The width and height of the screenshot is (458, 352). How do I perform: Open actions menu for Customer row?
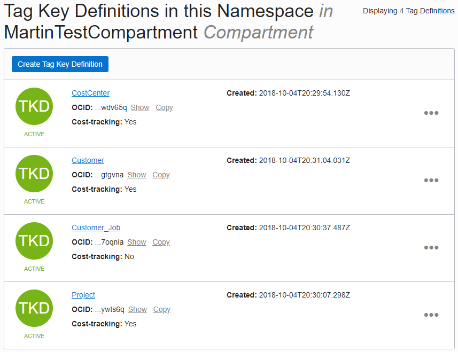point(431,181)
